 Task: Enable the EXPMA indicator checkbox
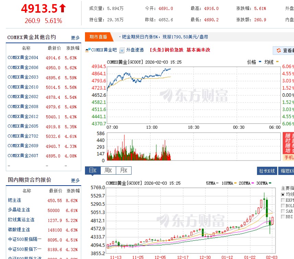click(x=282, y=200)
